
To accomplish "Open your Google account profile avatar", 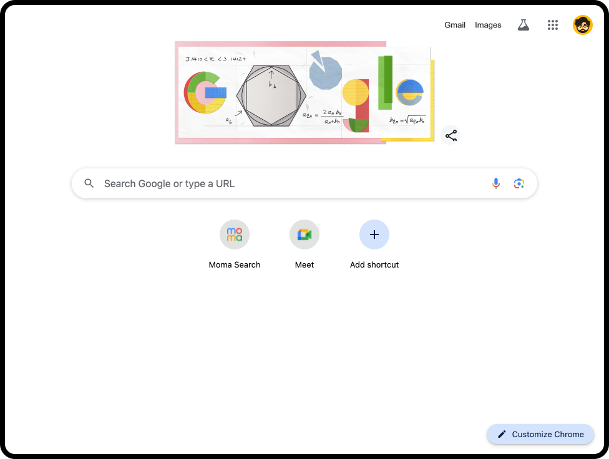I will tap(582, 25).
